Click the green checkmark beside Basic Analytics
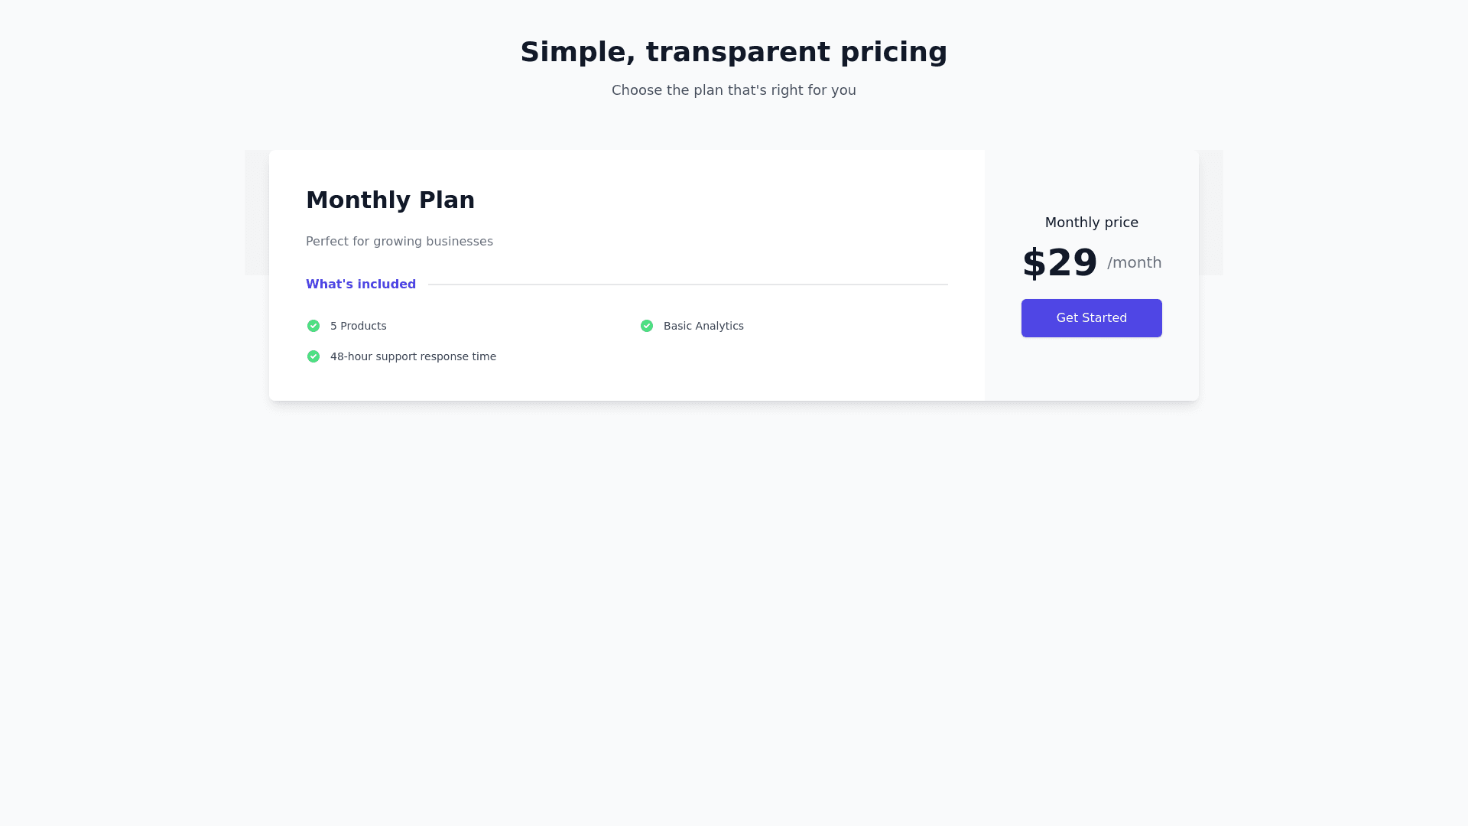This screenshot has height=826, width=1468. tap(647, 326)
